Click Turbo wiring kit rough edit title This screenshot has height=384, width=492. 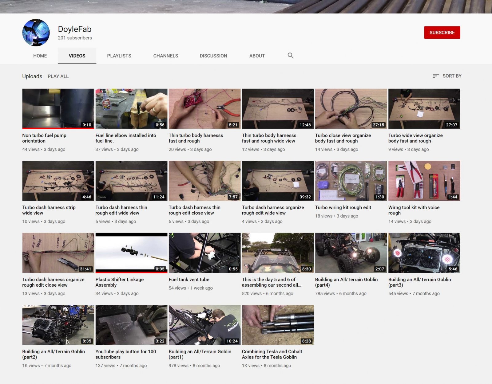343,207
